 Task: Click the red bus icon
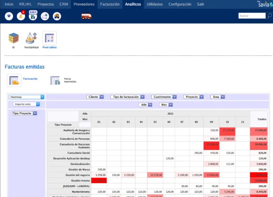[86, 16]
